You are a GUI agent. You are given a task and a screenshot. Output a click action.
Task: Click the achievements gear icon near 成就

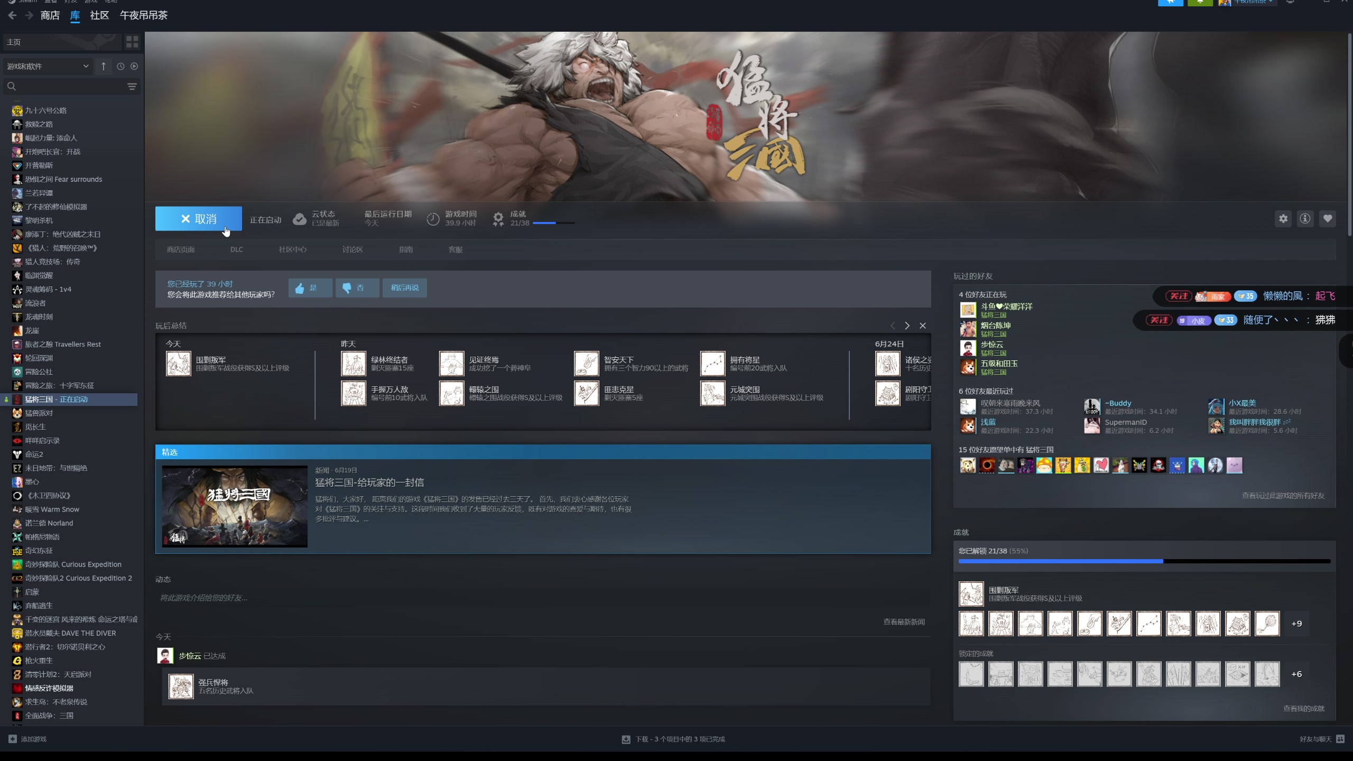pyautogui.click(x=498, y=219)
